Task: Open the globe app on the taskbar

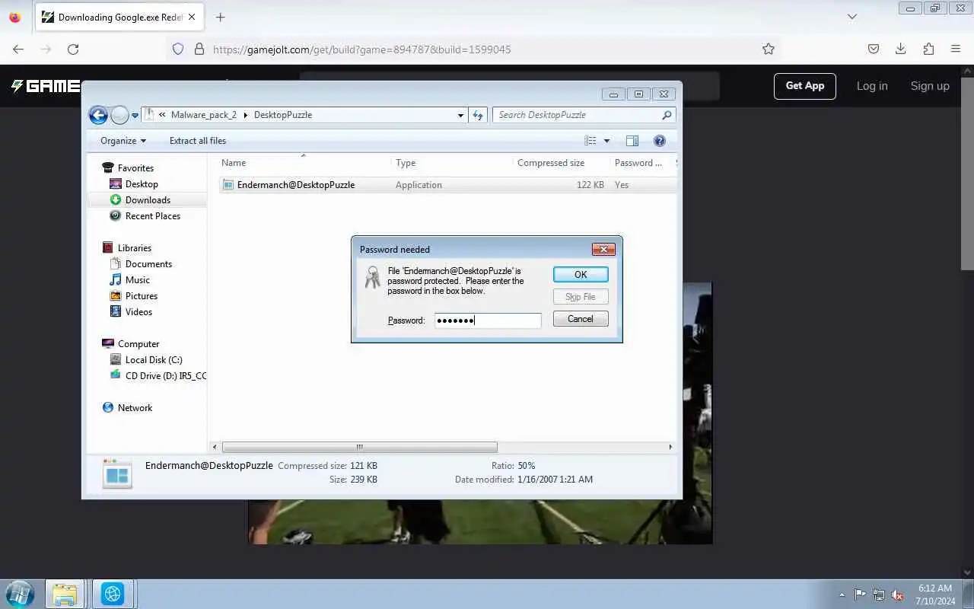Action: [x=113, y=594]
